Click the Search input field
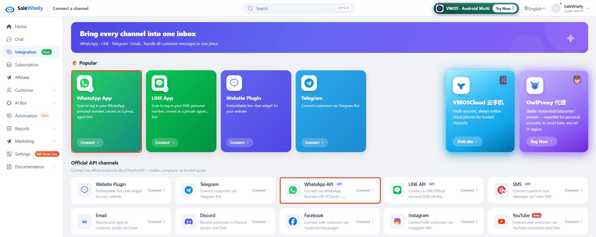The height and width of the screenshot is (237, 596). tap(299, 8)
